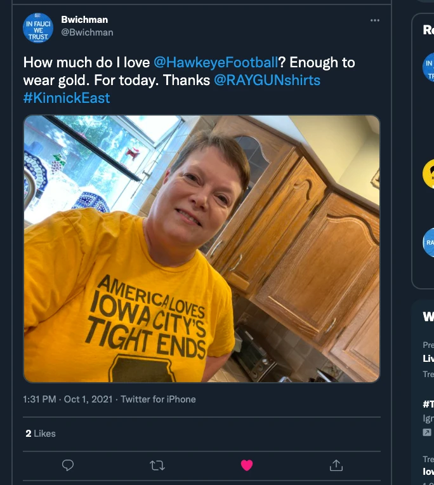This screenshot has height=485, width=434.
Task: Toggle the pink heart like icon
Action: point(247,465)
